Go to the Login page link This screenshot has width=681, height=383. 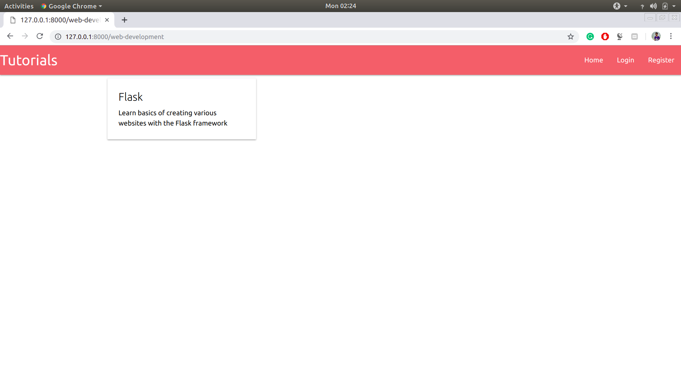pos(625,60)
